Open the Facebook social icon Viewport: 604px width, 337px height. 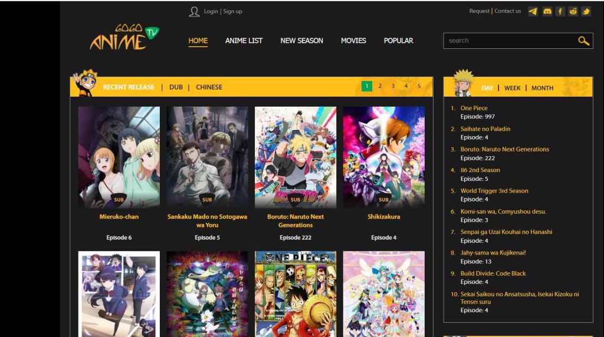tap(560, 11)
